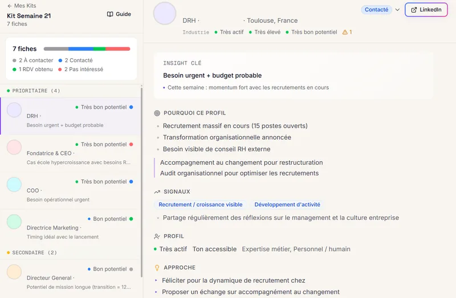This screenshot has height=298, width=456.
Task: Open the LinkedIn profile button
Action: pos(426,10)
